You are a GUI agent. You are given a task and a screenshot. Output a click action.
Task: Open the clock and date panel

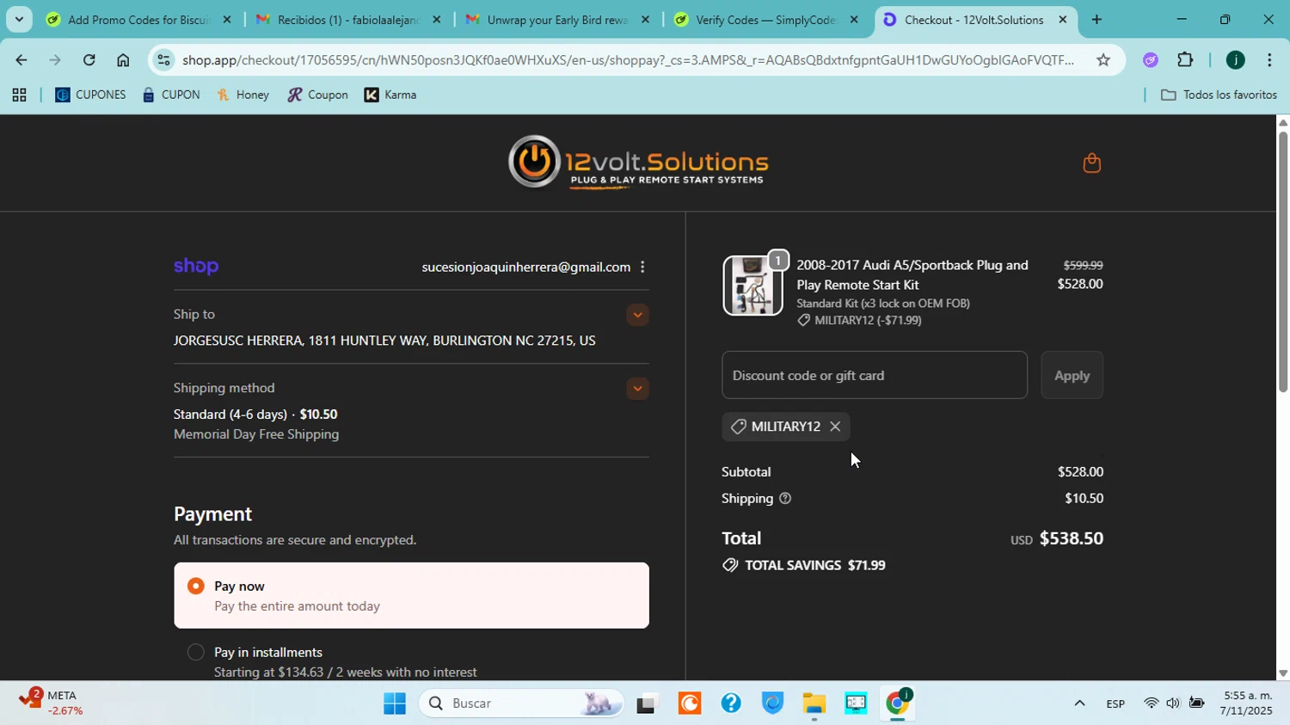coord(1248,703)
